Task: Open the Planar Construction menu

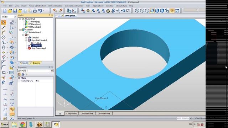Action: (37, 6)
